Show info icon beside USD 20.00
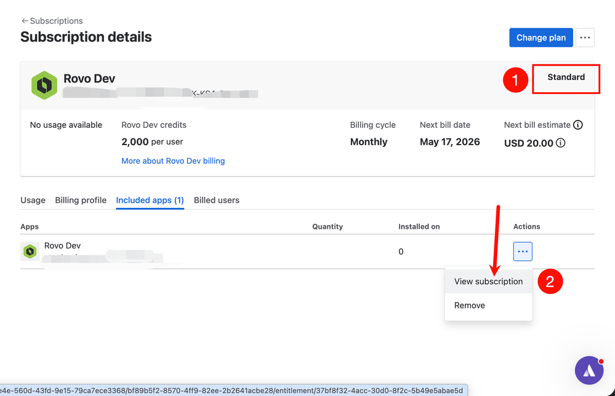 (x=560, y=143)
